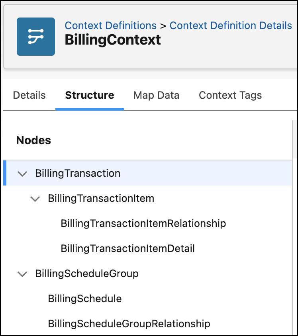Open the Context Definitions breadcrumb link
The image size is (298, 336).
click(110, 25)
